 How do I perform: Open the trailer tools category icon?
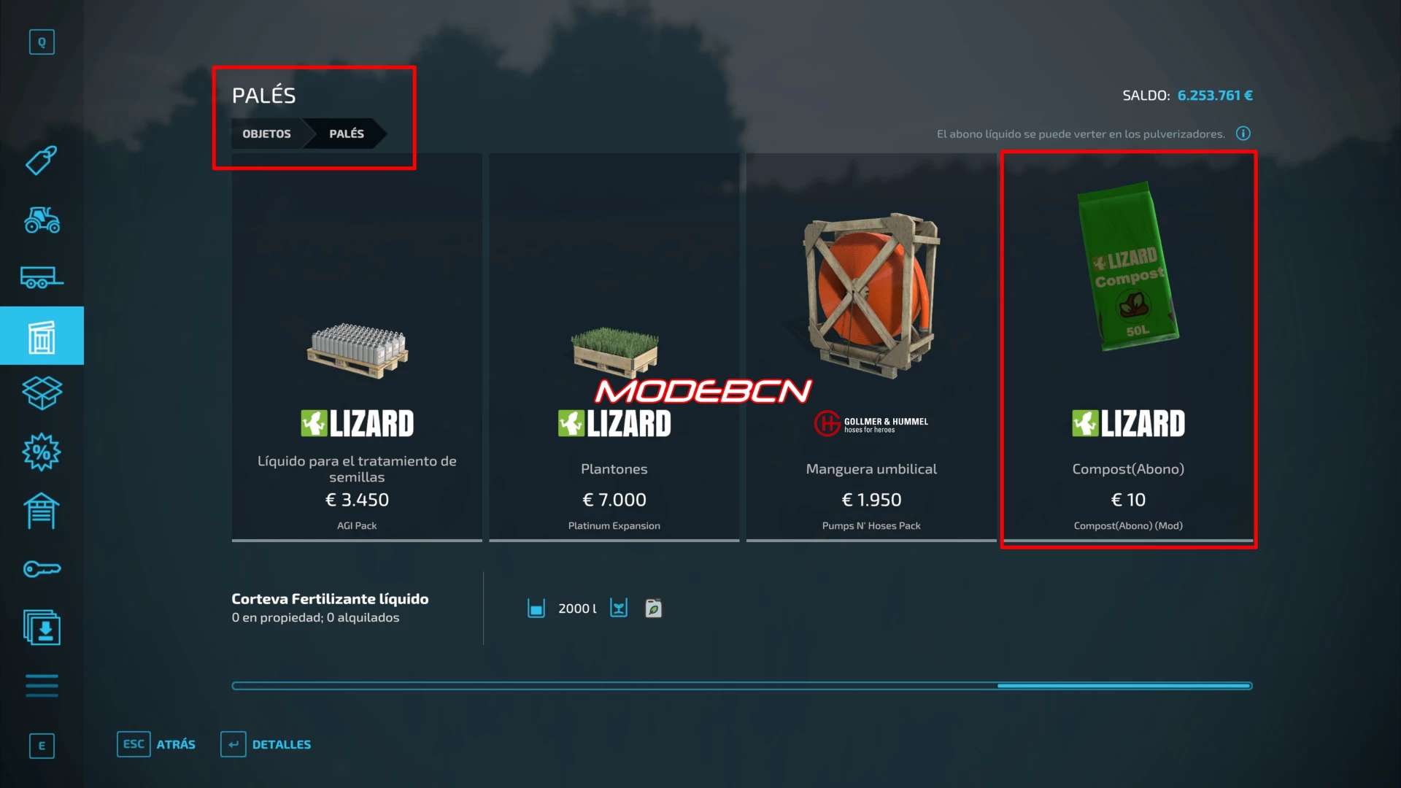pos(42,277)
